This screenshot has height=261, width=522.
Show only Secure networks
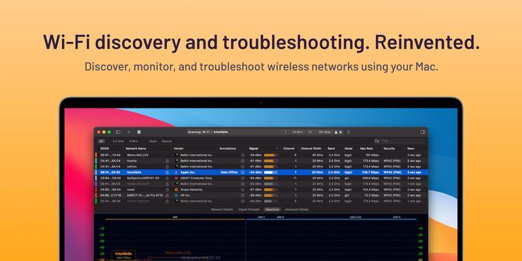[x=167, y=141]
